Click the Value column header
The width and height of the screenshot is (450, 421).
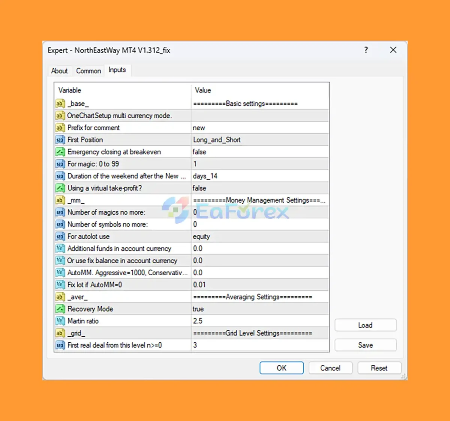pos(260,90)
